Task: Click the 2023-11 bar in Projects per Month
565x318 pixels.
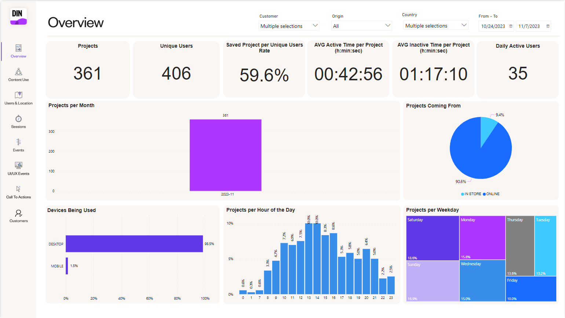Action: coord(225,155)
